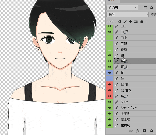The image size is (156, 135).
Task: Click the link layers chain icon
Action: point(131,131)
